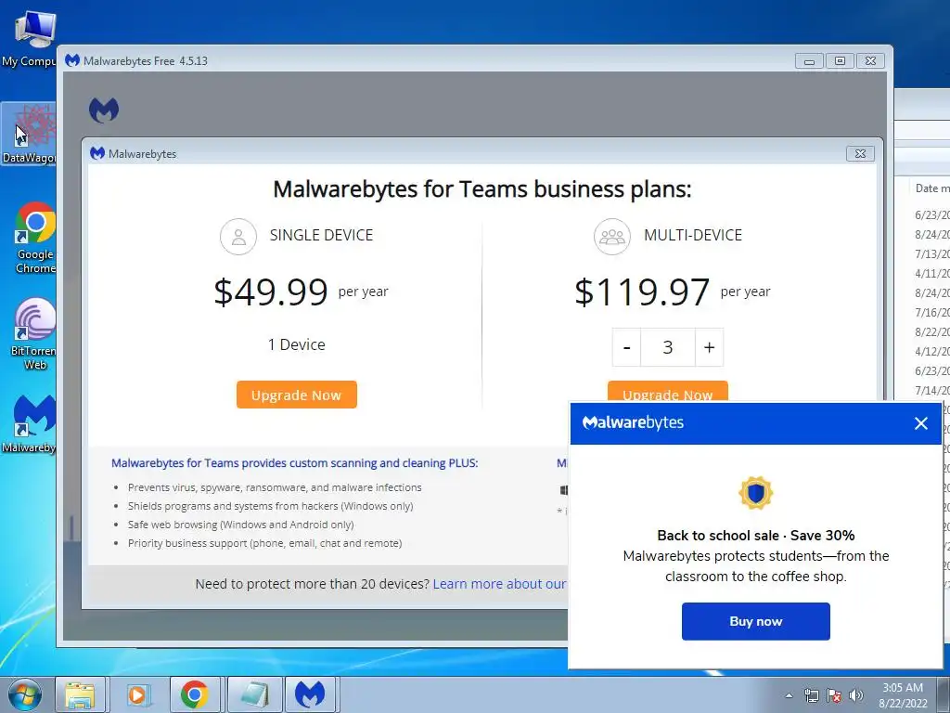Minimize the Malwarebytes Free window

809,61
